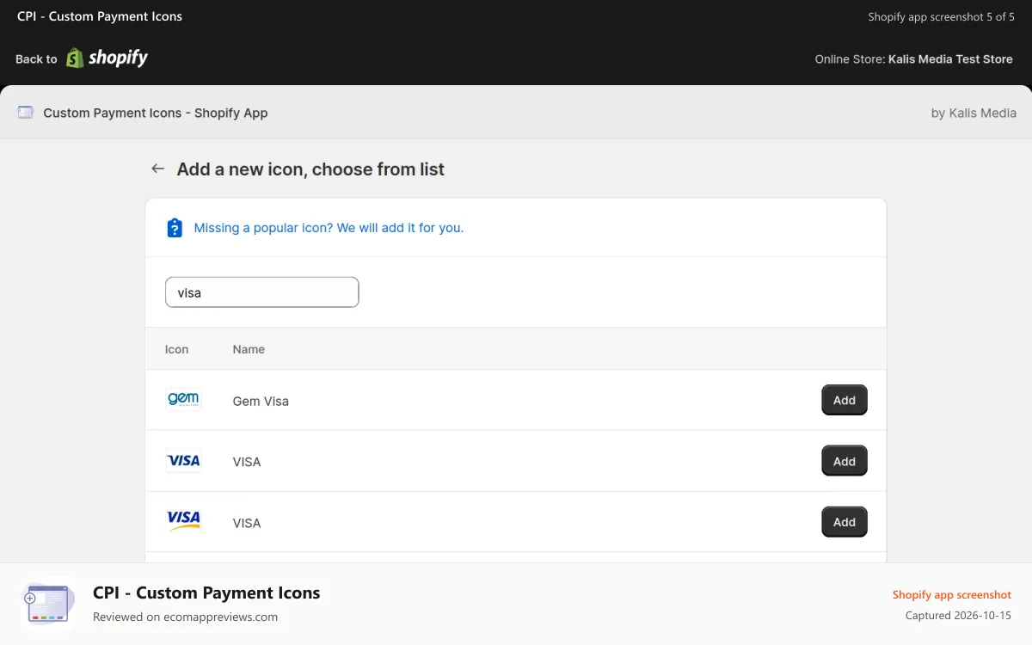Click Add a new icon page heading
1032x645 pixels.
310,169
